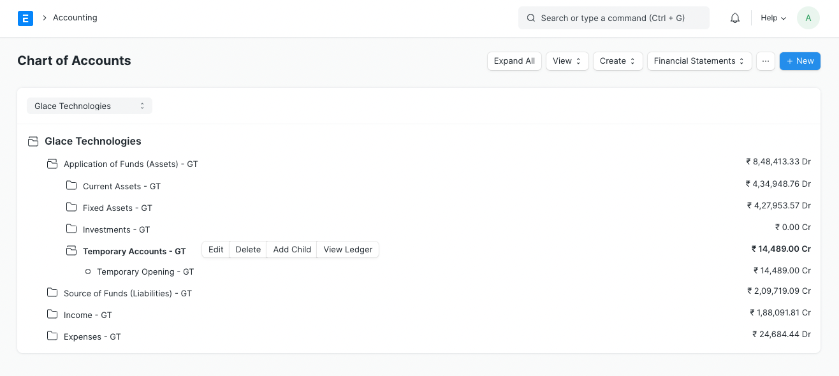The width and height of the screenshot is (839, 376).
Task: Click the Fixed Assets folder icon
Action: click(71, 208)
